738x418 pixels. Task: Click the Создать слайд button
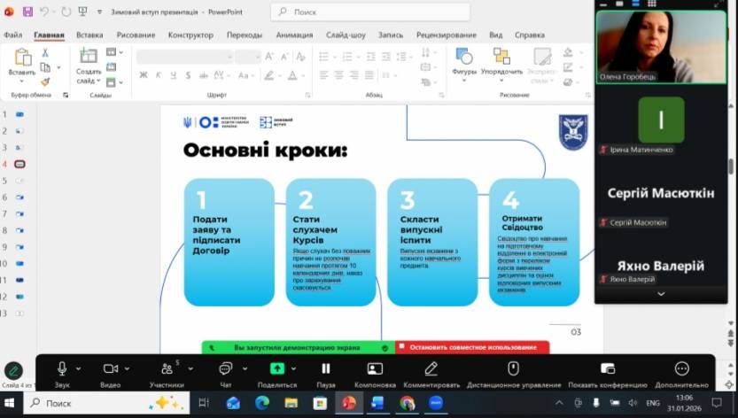pos(89,62)
